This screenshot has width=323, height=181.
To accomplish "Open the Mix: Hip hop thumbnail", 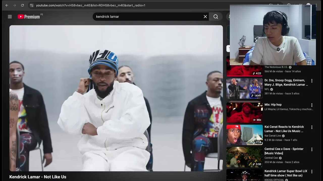I will (x=245, y=112).
